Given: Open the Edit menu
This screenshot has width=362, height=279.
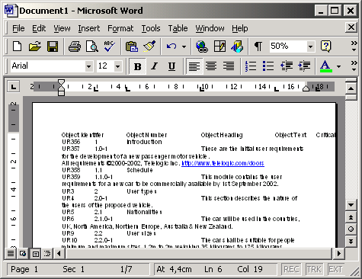Looking at the screenshot, I should point(39,28).
